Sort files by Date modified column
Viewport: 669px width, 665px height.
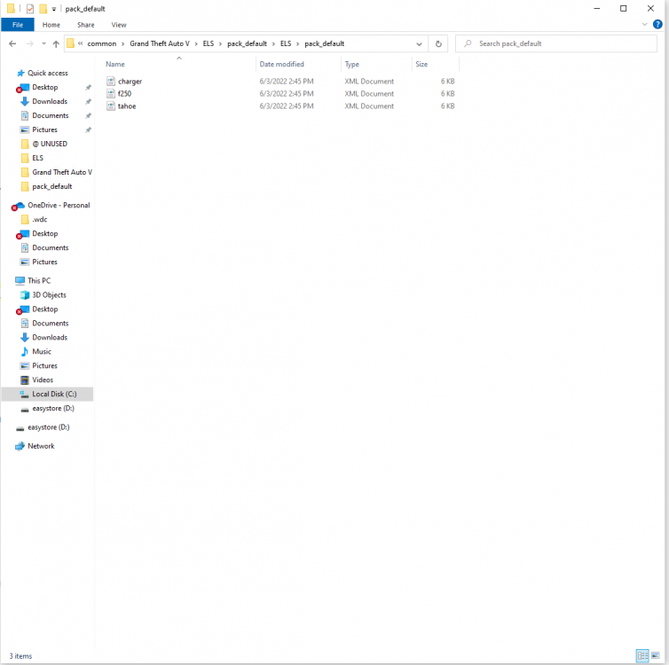click(x=281, y=64)
